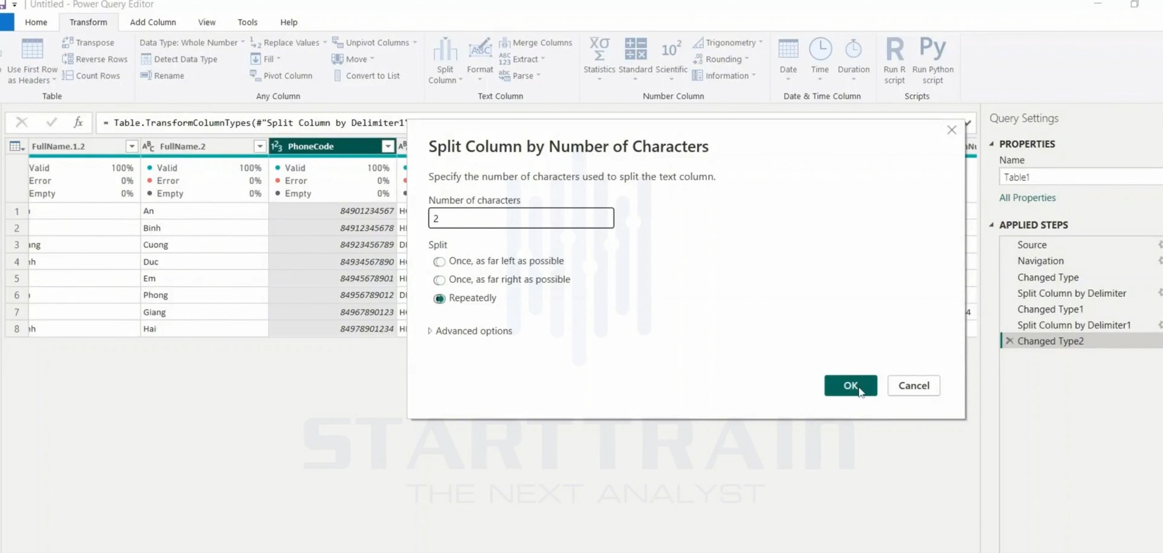Screen dimensions: 1163x553
Task: Collapse the PROPERTIES section
Action: click(992, 144)
